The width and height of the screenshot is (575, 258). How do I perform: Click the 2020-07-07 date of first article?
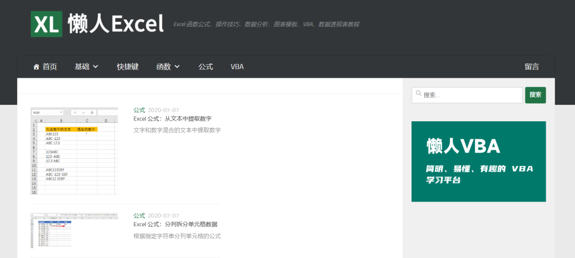pos(163,110)
